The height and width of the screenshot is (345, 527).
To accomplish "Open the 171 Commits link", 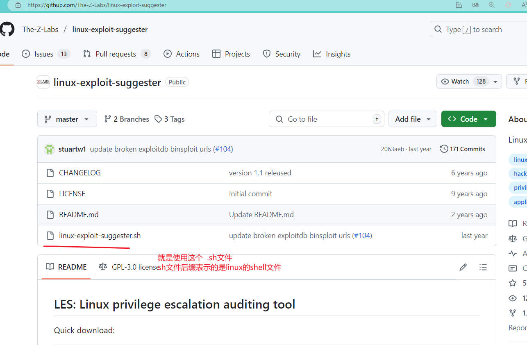I will (463, 149).
